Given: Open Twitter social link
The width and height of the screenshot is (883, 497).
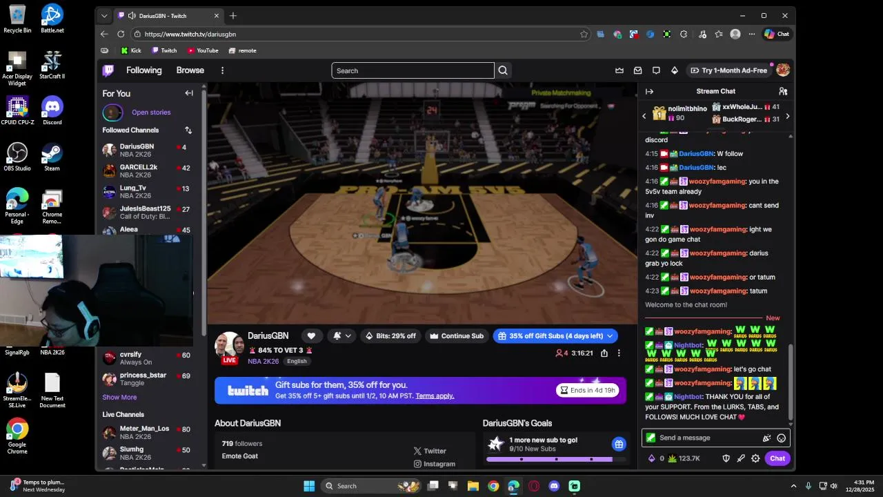Looking at the screenshot, I should point(430,451).
